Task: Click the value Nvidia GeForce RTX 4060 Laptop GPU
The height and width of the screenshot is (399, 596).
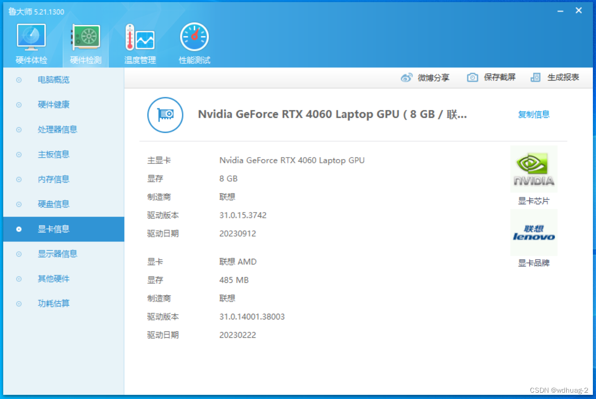Action: tap(292, 160)
